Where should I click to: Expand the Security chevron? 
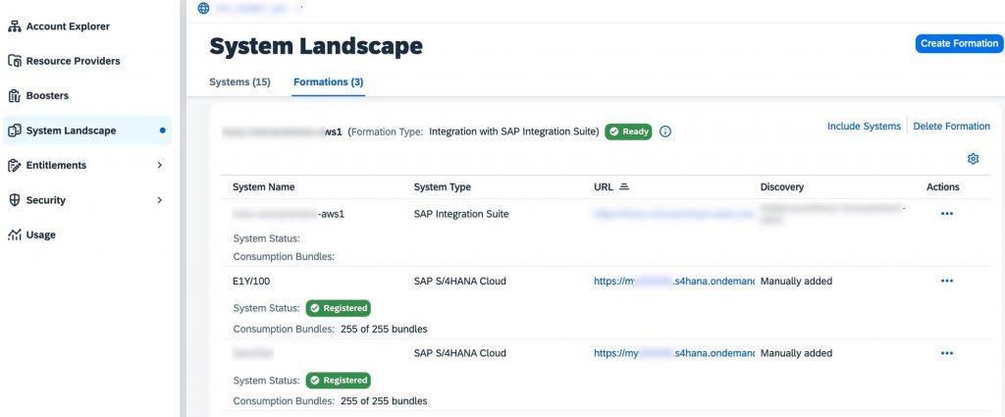[160, 200]
